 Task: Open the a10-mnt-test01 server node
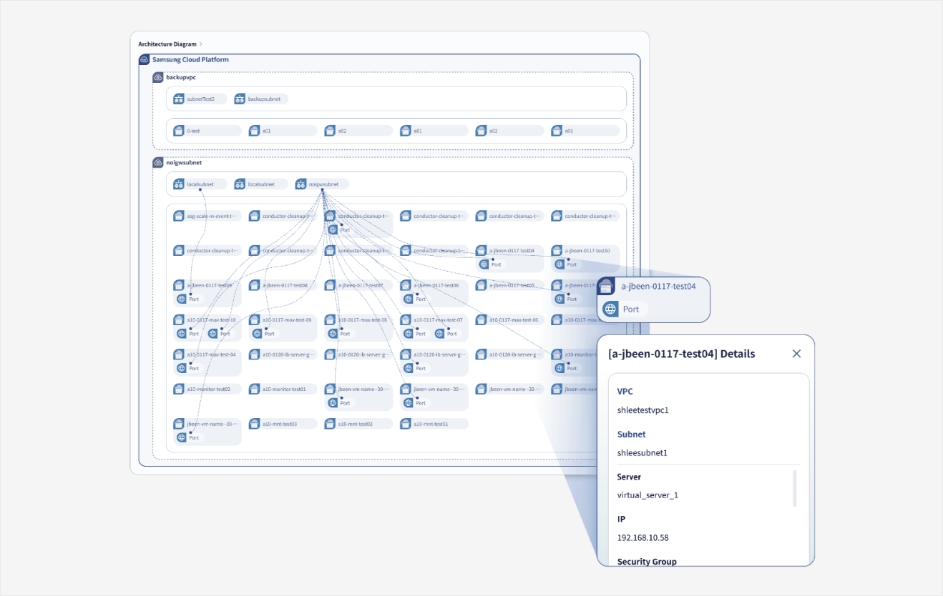coord(434,424)
